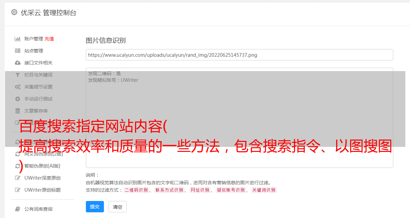
Task: Click the 网址识别 filter tag
Action: point(200,190)
